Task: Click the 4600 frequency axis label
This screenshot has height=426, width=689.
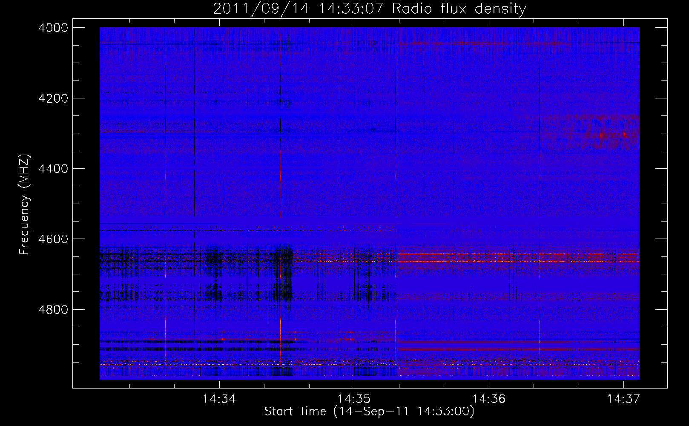Action: 53,239
